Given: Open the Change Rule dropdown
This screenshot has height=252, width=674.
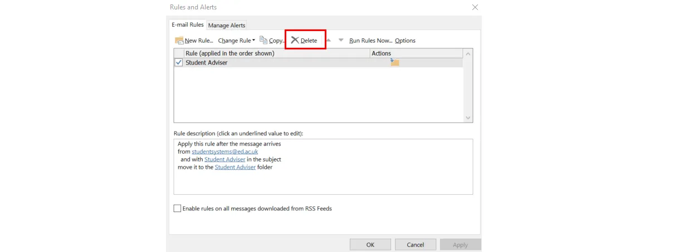Looking at the screenshot, I should pyautogui.click(x=237, y=41).
